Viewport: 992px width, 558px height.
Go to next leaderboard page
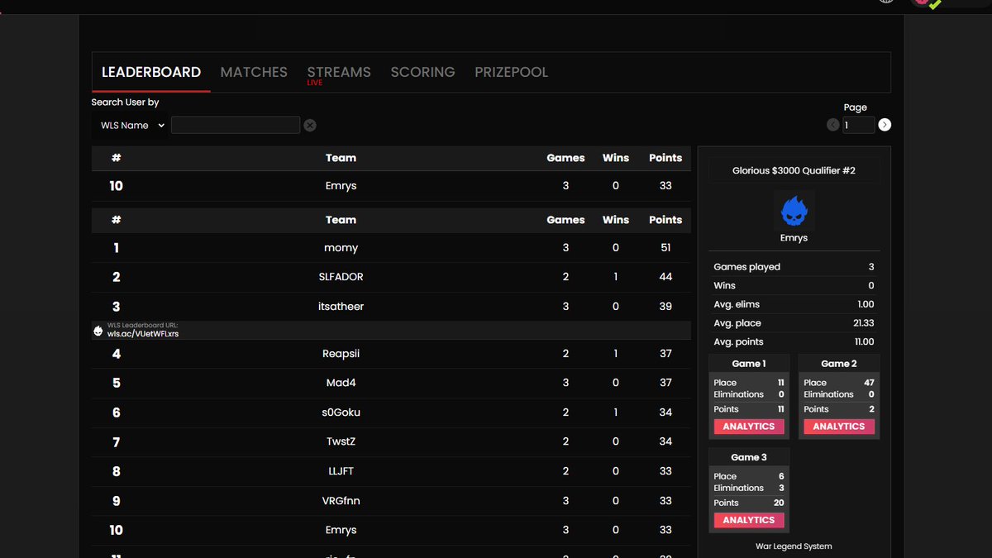tap(885, 125)
